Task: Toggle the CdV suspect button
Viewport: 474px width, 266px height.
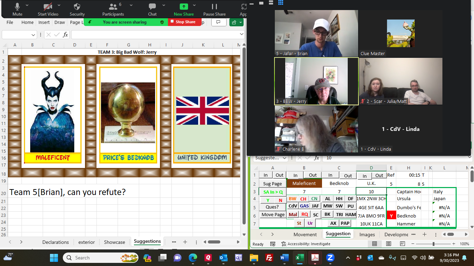Action: (x=293, y=206)
